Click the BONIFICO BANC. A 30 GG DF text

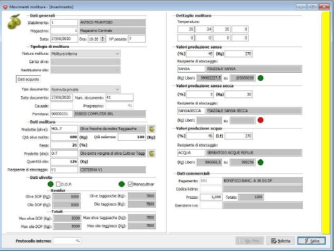click(248, 181)
